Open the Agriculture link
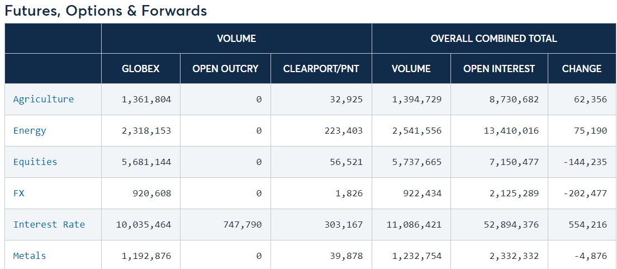The height and width of the screenshot is (269, 617). [43, 99]
